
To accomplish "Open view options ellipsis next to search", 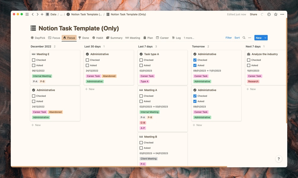I will (250, 38).
